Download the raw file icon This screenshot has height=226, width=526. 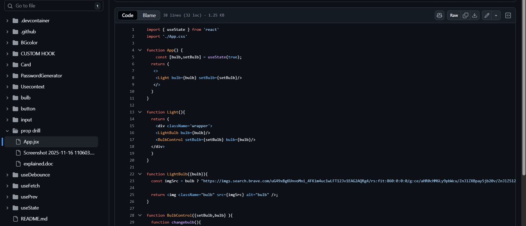click(475, 15)
